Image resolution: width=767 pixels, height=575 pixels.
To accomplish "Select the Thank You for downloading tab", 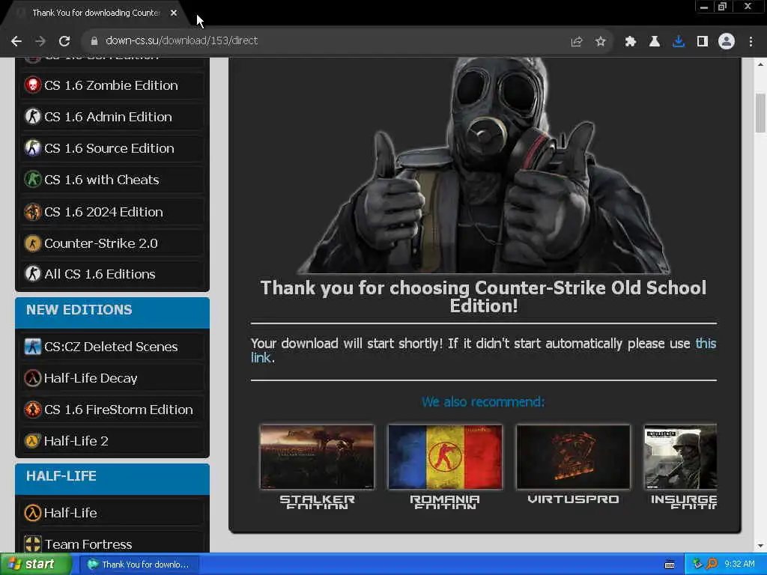I will [x=95, y=13].
